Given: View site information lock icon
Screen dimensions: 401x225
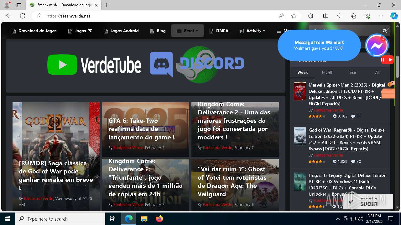Looking at the screenshot, I should (39, 16).
